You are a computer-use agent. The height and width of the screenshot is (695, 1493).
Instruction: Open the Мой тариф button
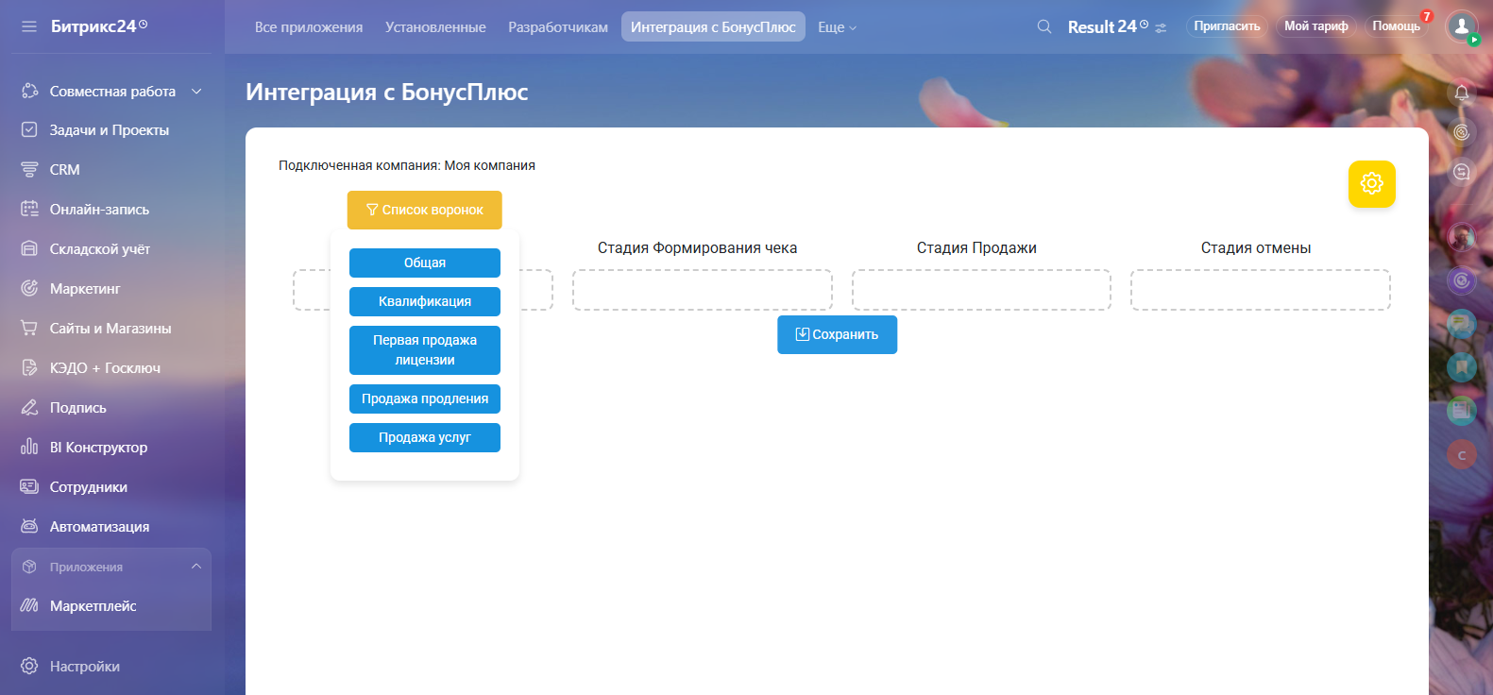(1316, 26)
